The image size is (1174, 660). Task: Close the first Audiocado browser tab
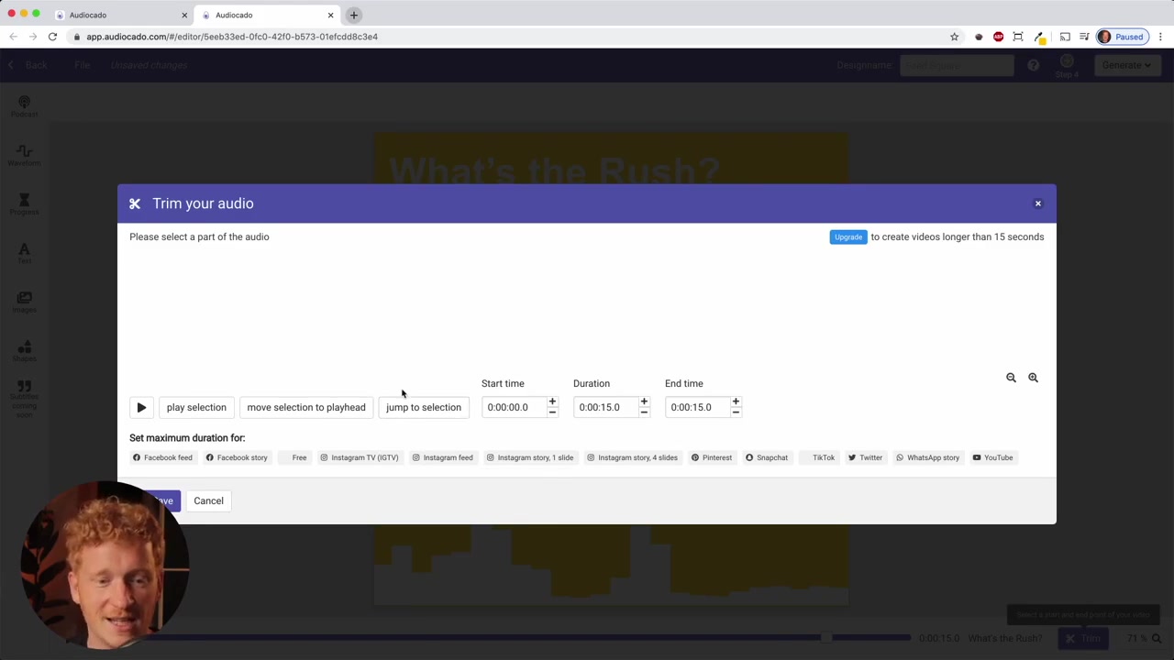click(184, 15)
